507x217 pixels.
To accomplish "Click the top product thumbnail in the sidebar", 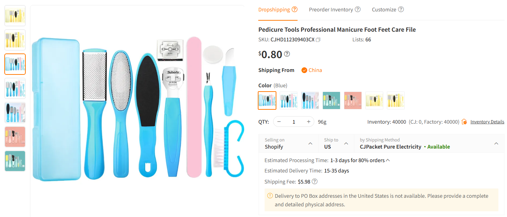I will (x=15, y=15).
